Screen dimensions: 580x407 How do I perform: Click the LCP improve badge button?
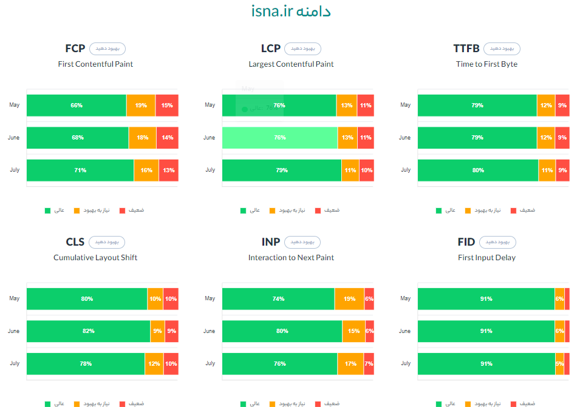pos(302,49)
